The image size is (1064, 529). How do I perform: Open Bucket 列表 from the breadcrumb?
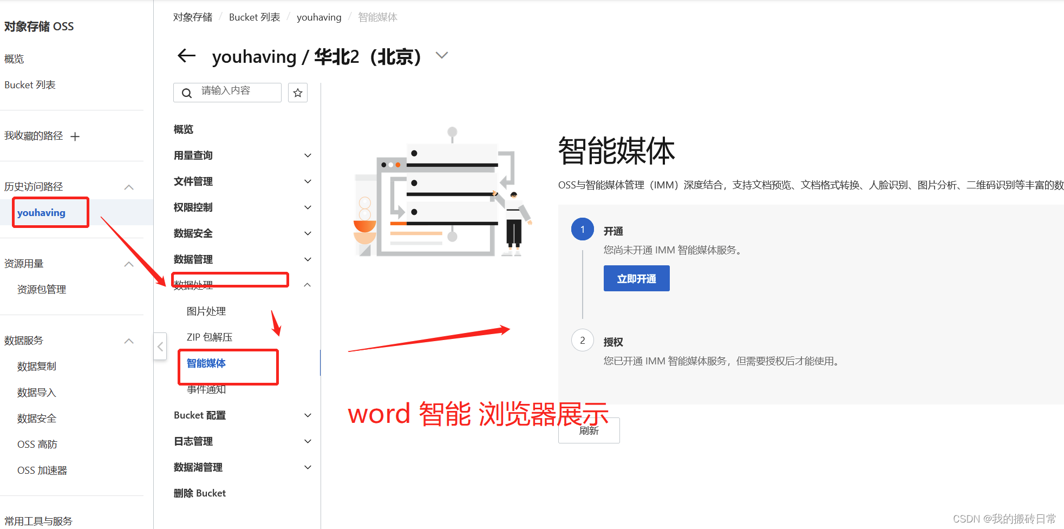(254, 17)
